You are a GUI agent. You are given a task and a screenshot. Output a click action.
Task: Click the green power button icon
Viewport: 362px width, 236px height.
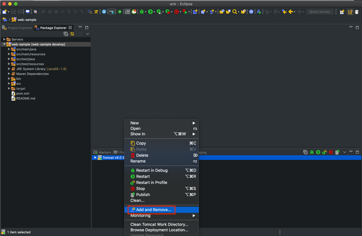pos(120,12)
